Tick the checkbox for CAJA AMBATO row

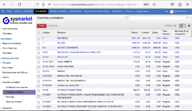click(38, 62)
